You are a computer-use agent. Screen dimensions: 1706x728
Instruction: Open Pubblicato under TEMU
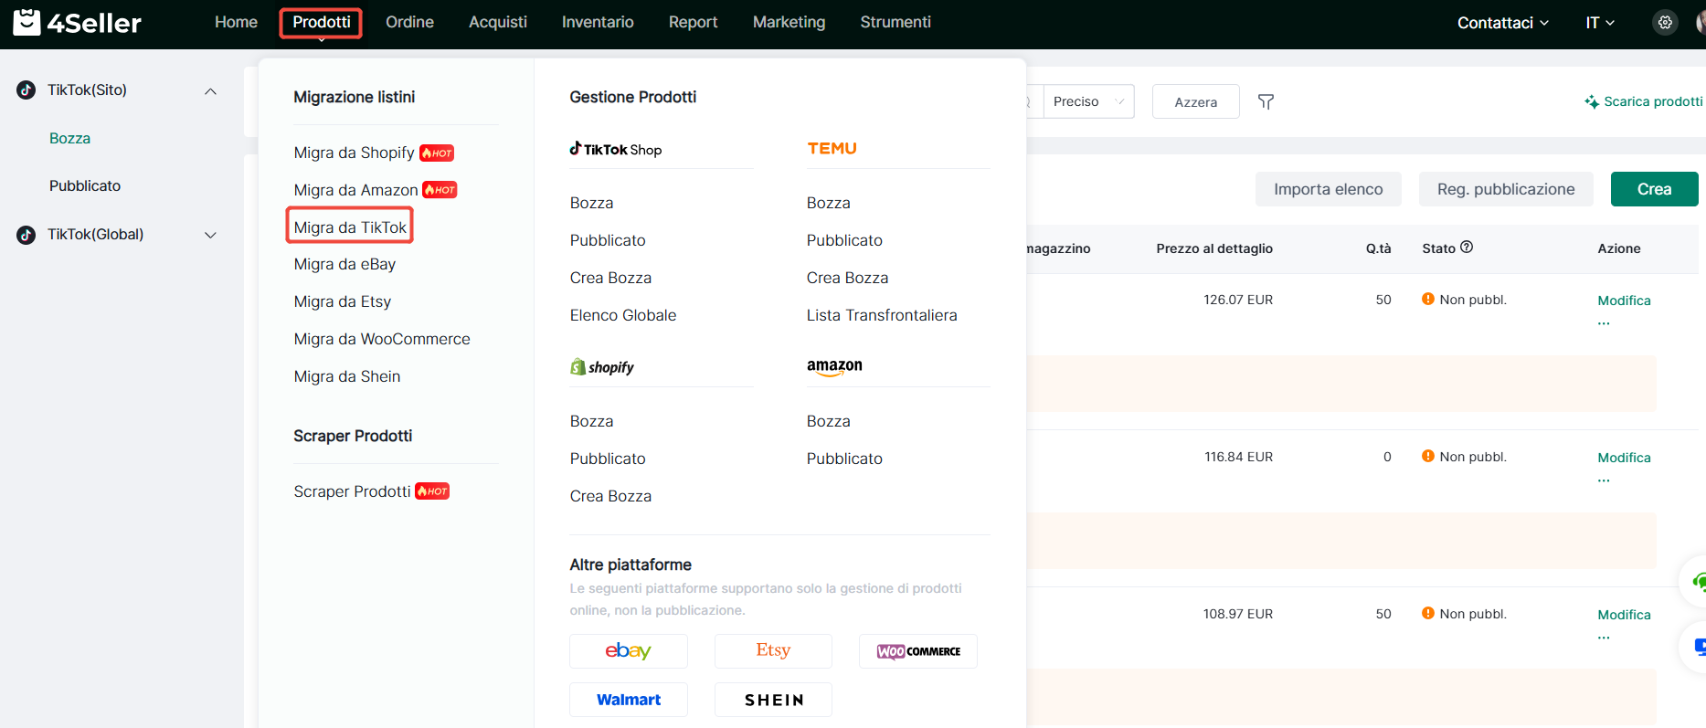tap(844, 240)
